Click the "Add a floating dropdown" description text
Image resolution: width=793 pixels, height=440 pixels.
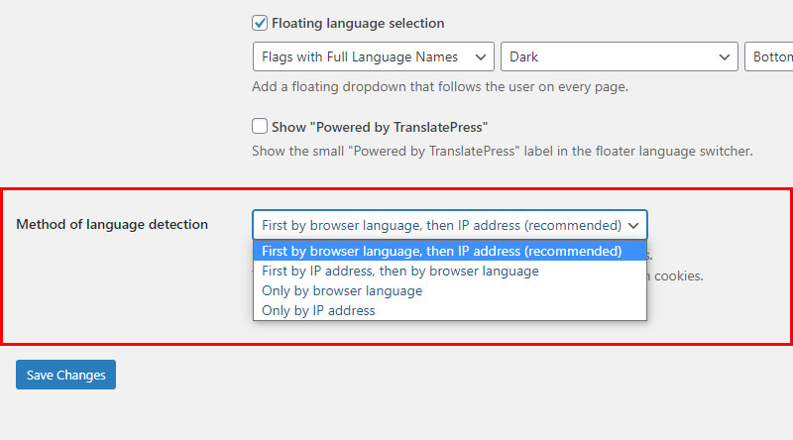pos(440,86)
